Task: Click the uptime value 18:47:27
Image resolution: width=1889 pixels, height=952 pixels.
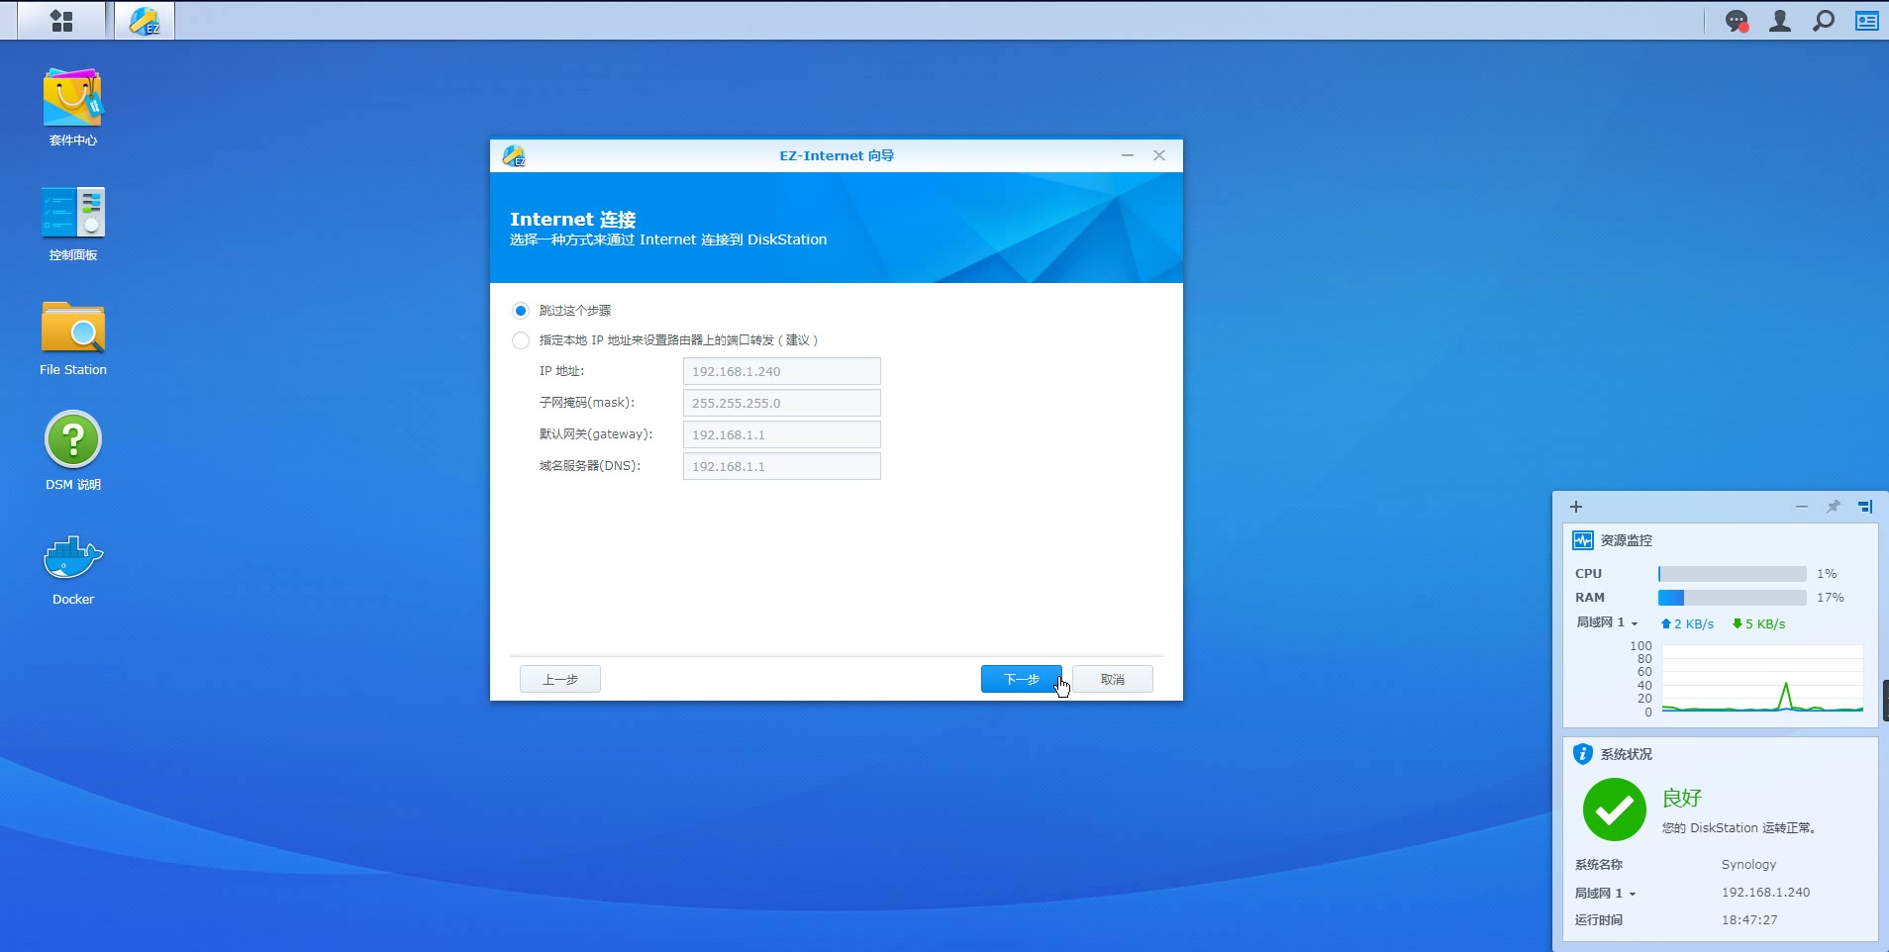Action: pyautogui.click(x=1749, y=920)
